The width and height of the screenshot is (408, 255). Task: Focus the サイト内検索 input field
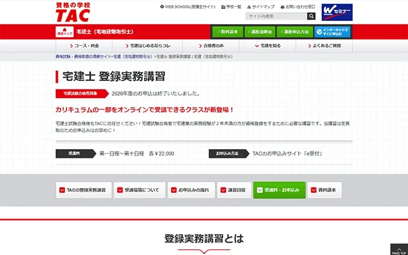277,16
